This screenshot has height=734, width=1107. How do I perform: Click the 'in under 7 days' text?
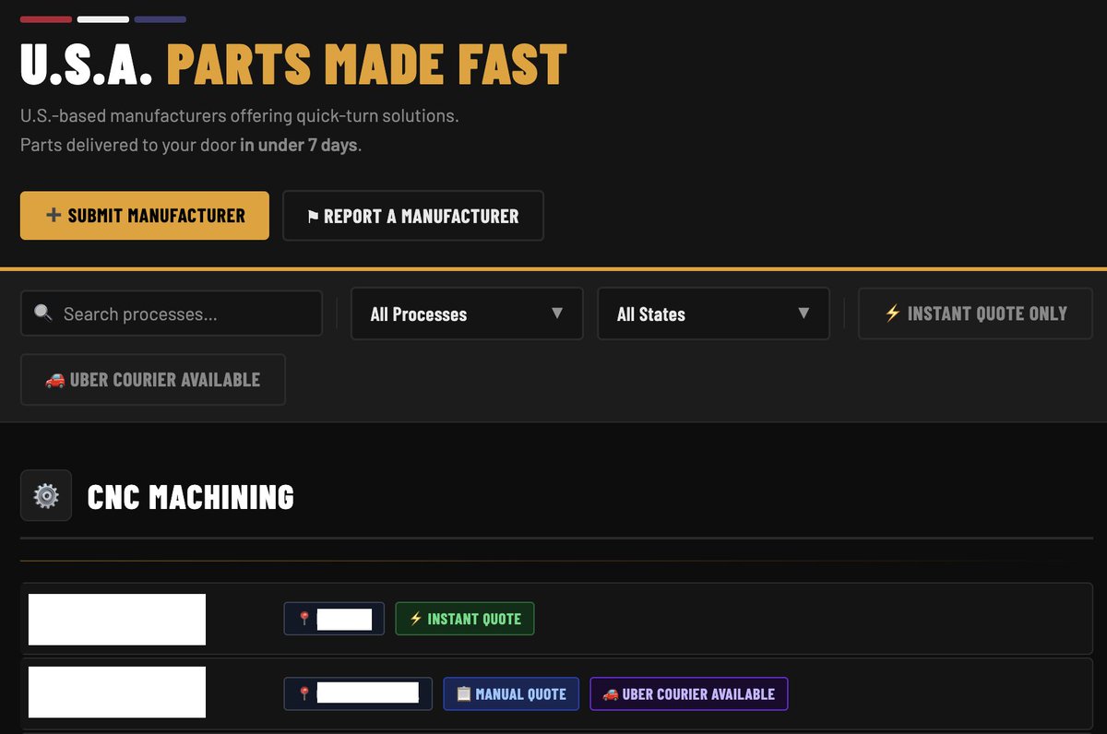pyautogui.click(x=299, y=145)
